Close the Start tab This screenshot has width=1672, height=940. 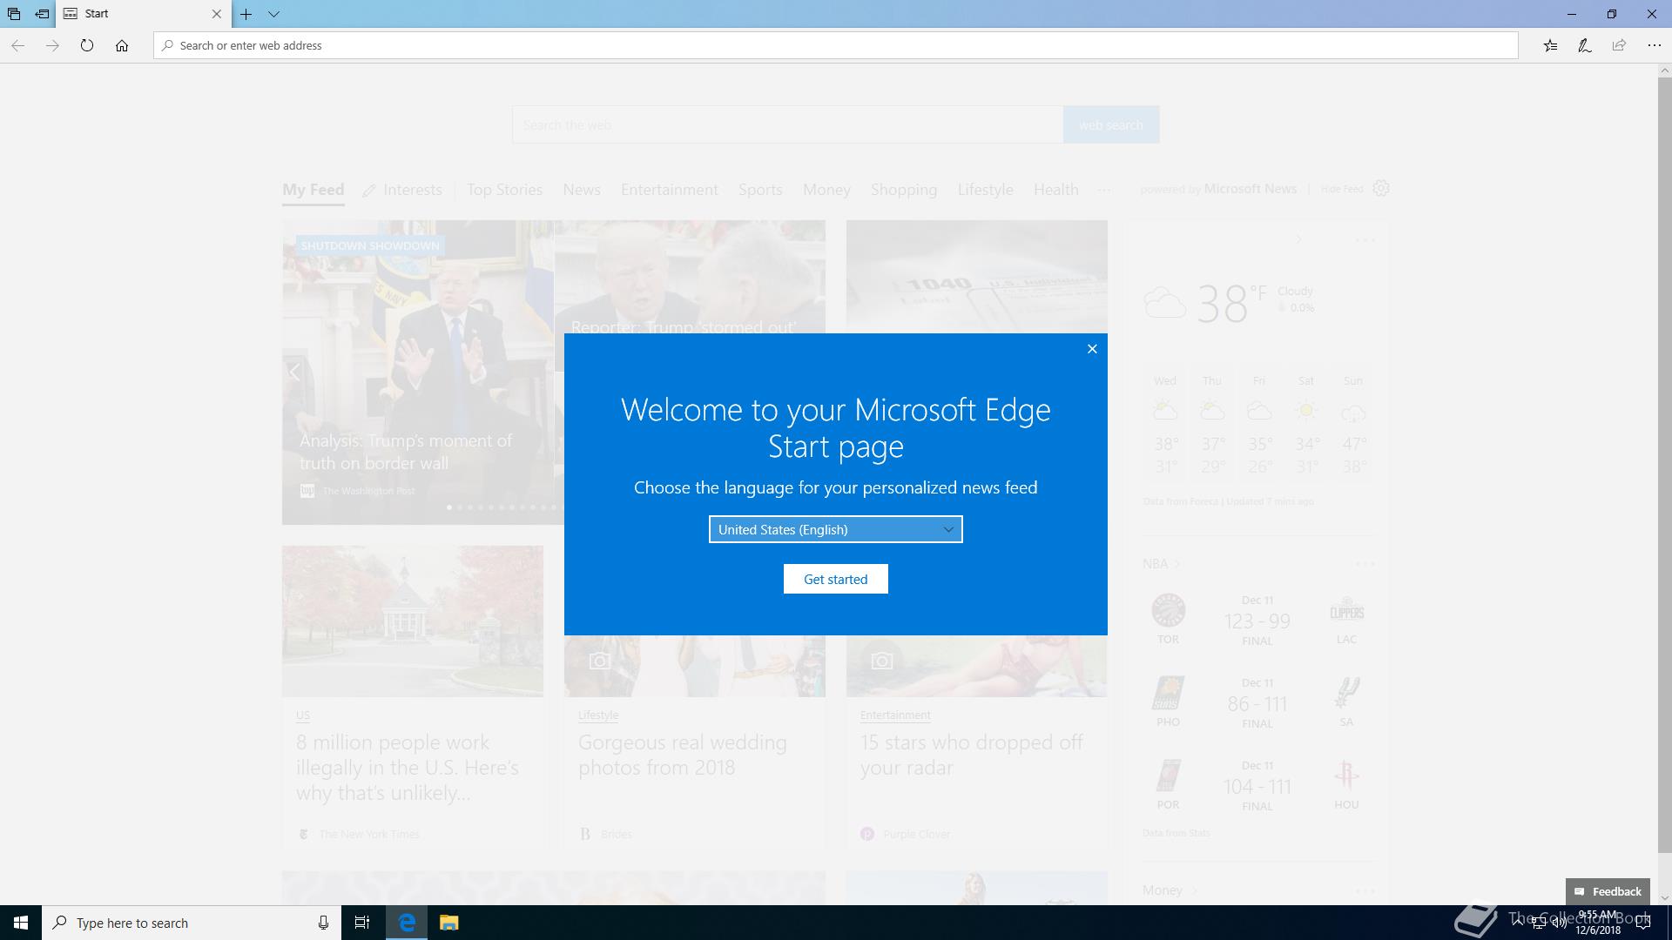(x=217, y=14)
